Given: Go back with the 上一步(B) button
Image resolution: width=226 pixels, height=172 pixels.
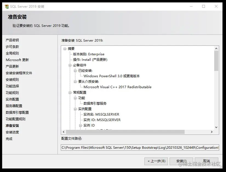Looking at the screenshot, I should click(x=156, y=161).
